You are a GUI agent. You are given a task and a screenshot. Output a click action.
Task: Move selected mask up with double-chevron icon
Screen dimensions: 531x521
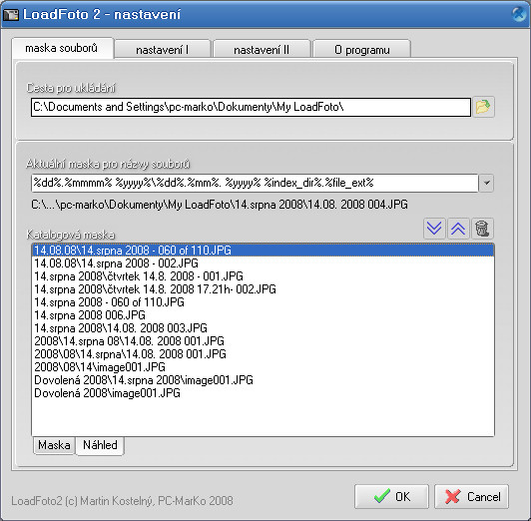coord(458,229)
